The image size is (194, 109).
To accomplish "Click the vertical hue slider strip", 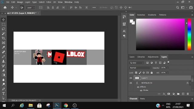I will (x=189, y=34).
